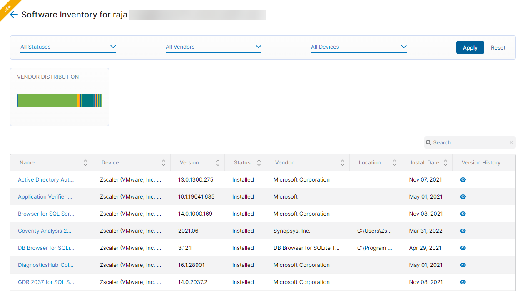The height and width of the screenshot is (291, 520).
Task: View version history of Application Verifier
Action: [x=463, y=196]
